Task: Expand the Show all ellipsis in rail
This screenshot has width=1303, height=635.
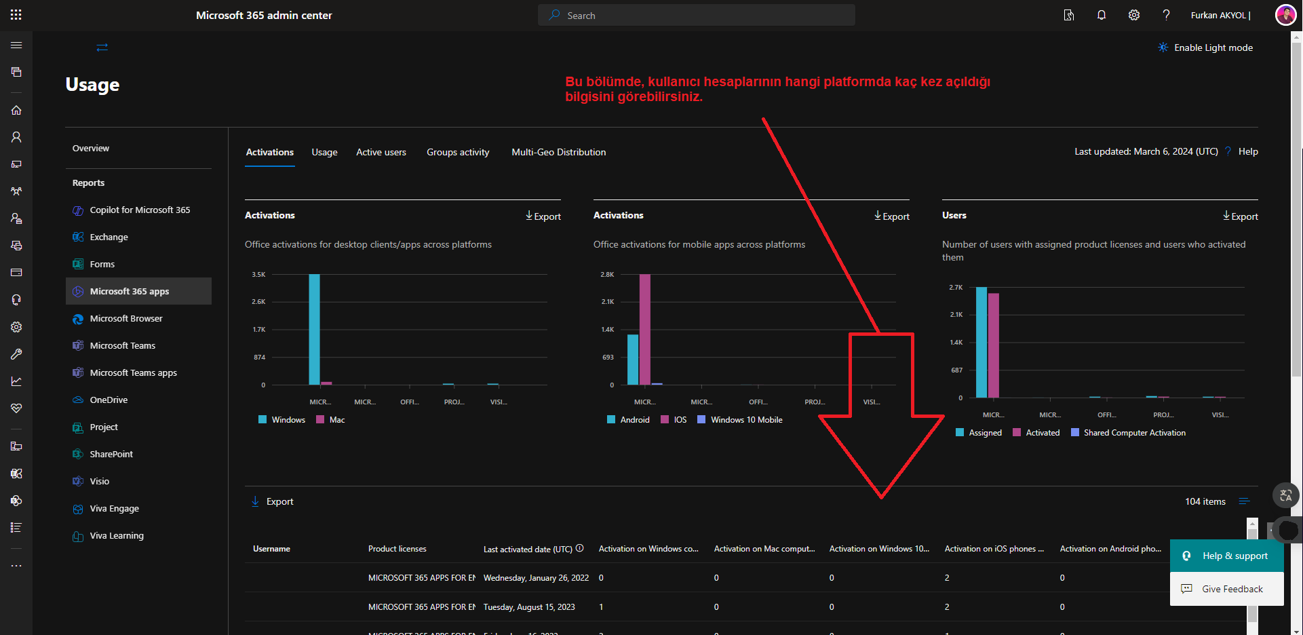Action: [16, 566]
